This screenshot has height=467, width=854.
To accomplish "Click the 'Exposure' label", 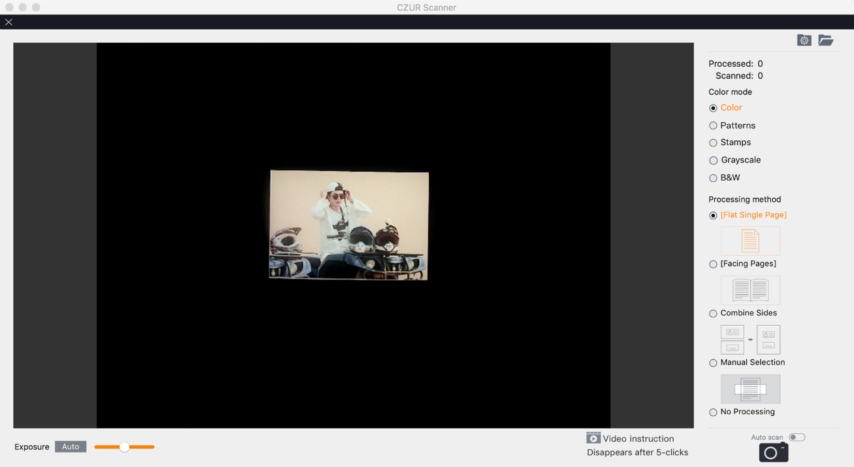I will [32, 447].
